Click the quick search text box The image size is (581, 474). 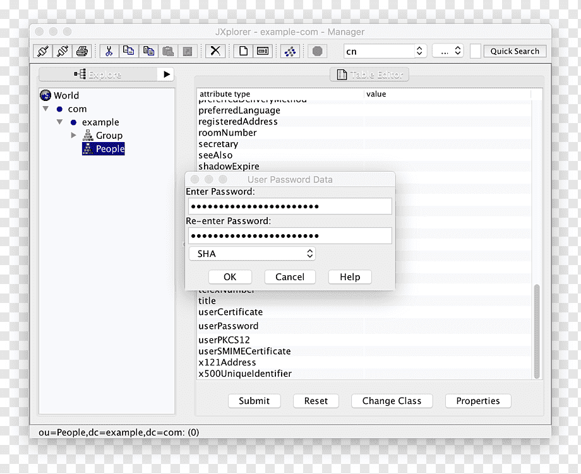pos(476,51)
